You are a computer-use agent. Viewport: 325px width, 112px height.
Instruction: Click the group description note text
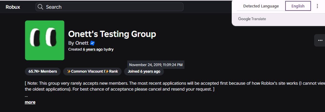[175, 87]
